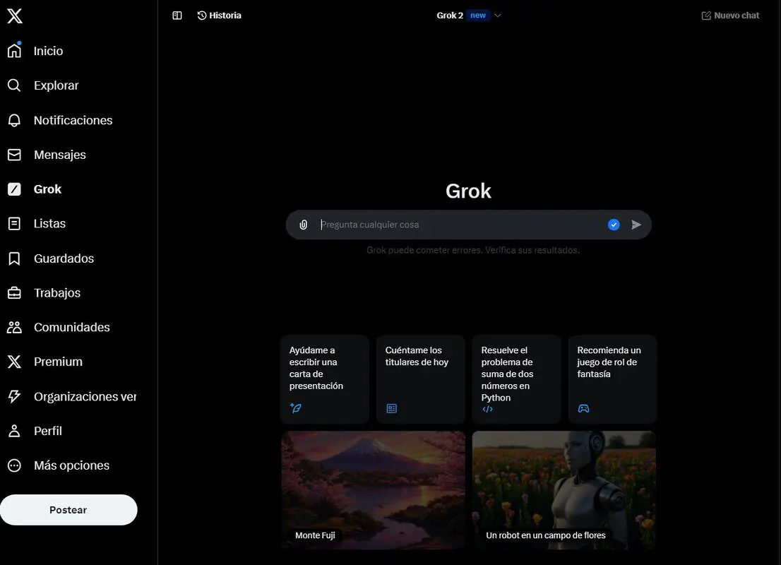This screenshot has height=565, width=781.
Task: Toggle the sidebar panel icon beside Historia
Action: tap(177, 16)
